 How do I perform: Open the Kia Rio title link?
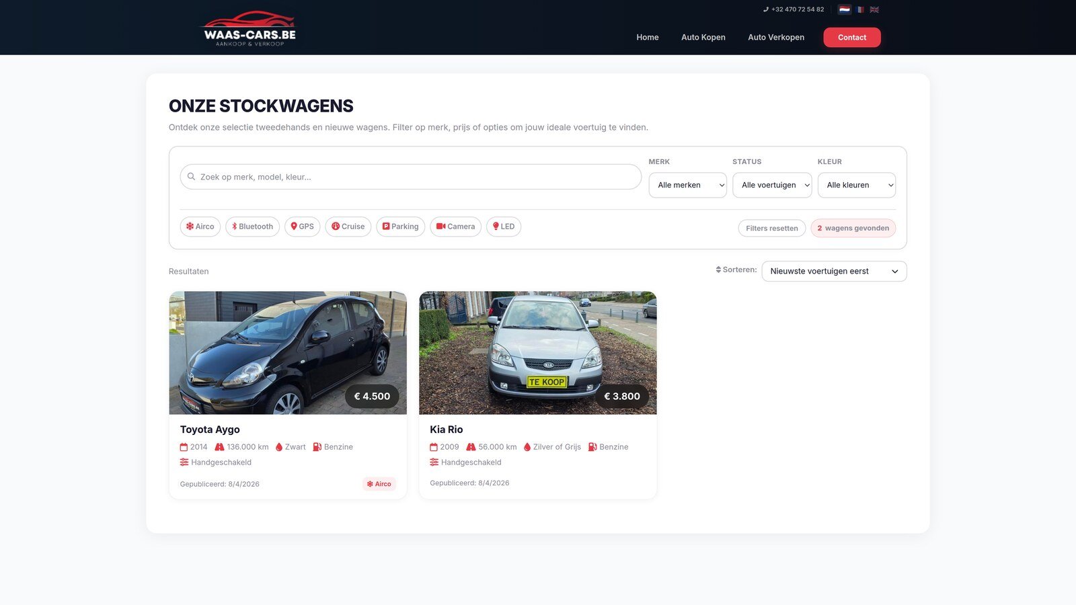pos(447,430)
